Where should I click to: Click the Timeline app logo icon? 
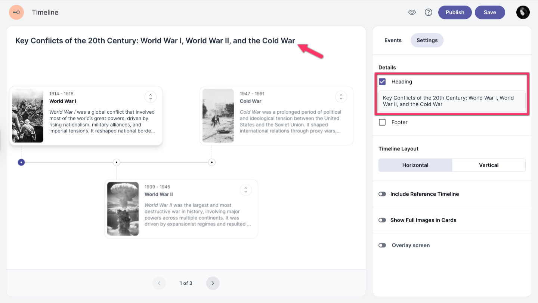click(x=16, y=12)
